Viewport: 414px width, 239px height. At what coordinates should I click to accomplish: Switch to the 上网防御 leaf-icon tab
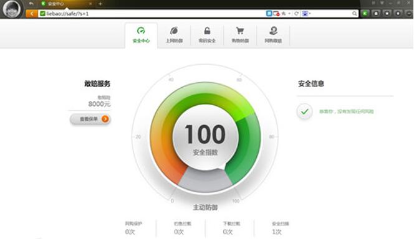pos(174,35)
